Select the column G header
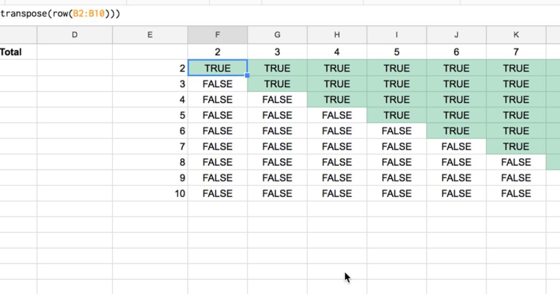Screen dimensions: 560x294 pos(277,35)
